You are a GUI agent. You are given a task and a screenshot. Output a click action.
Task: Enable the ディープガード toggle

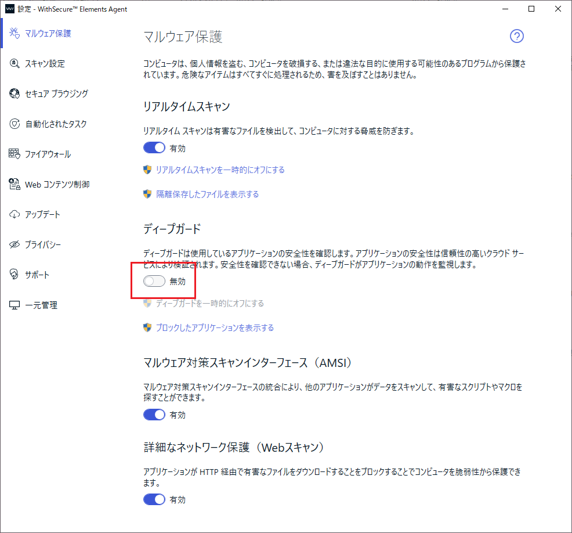pyautogui.click(x=154, y=282)
